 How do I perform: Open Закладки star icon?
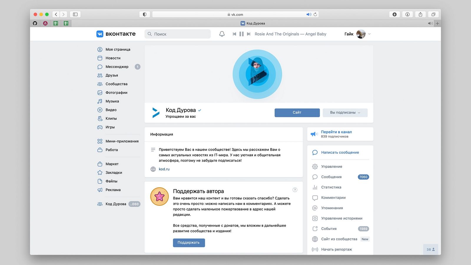coord(100,173)
